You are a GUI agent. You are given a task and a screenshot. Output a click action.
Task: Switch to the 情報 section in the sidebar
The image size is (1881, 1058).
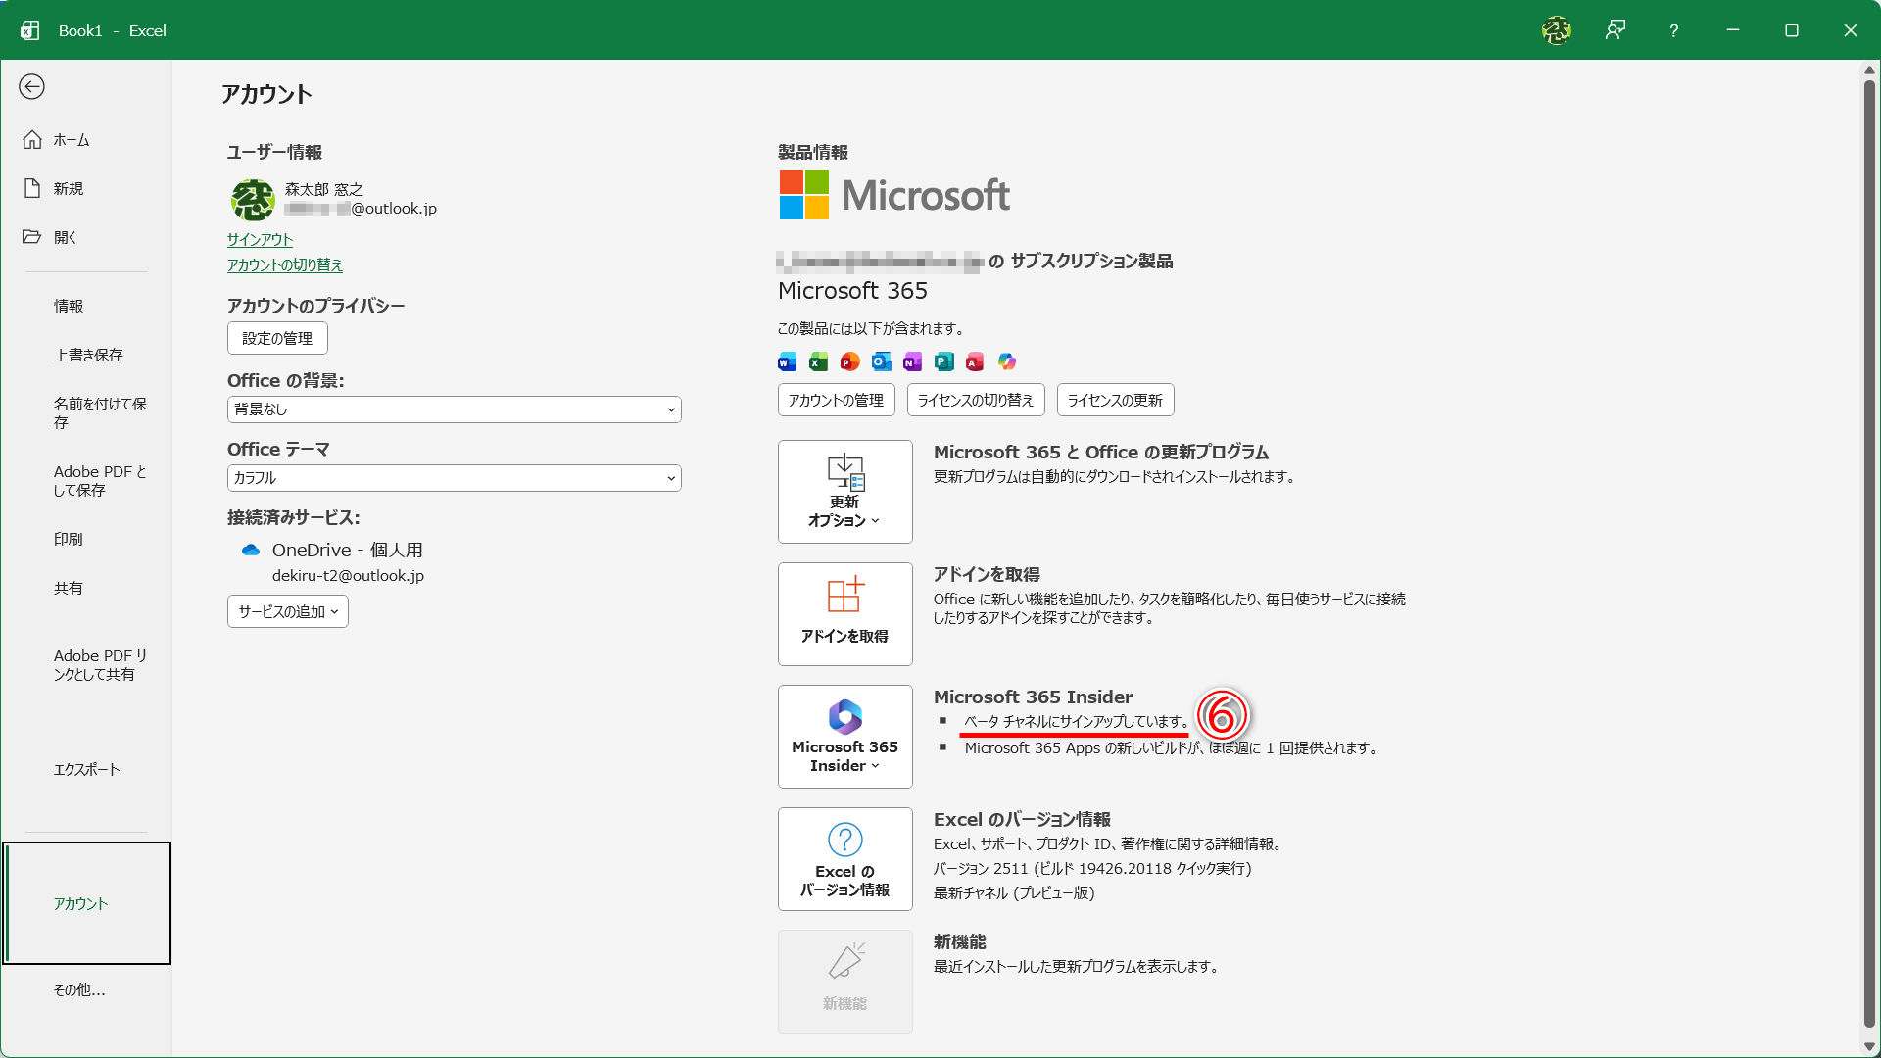pyautogui.click(x=69, y=305)
